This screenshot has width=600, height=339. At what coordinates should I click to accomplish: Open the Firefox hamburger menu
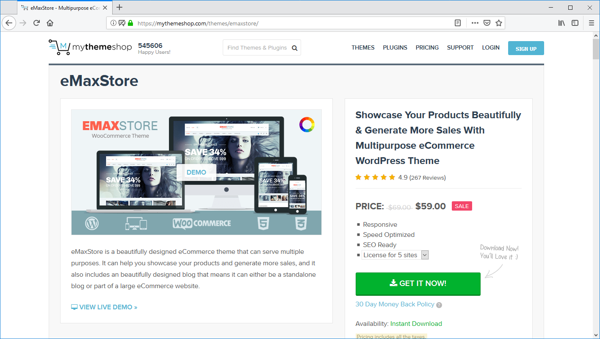coord(592,23)
